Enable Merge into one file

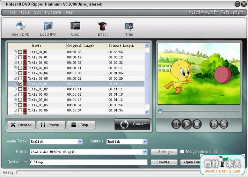tap(182, 152)
